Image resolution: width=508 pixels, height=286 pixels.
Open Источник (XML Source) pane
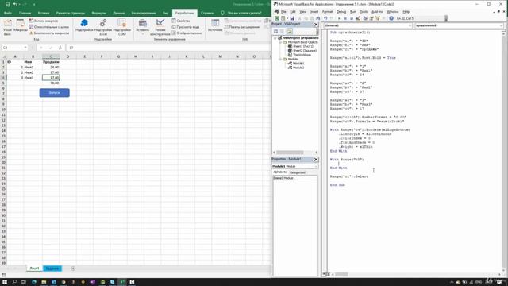[215, 25]
